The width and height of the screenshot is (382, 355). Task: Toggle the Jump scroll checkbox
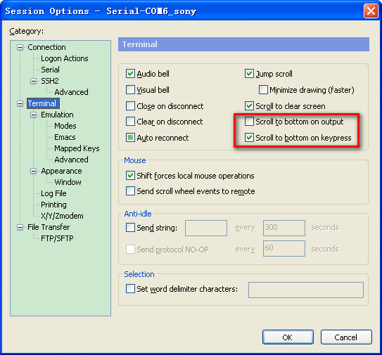(249, 74)
